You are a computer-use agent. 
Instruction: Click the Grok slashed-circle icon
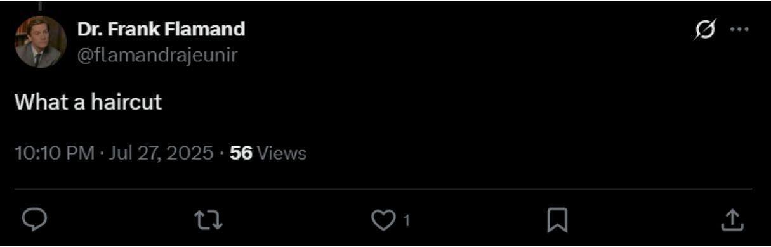704,29
